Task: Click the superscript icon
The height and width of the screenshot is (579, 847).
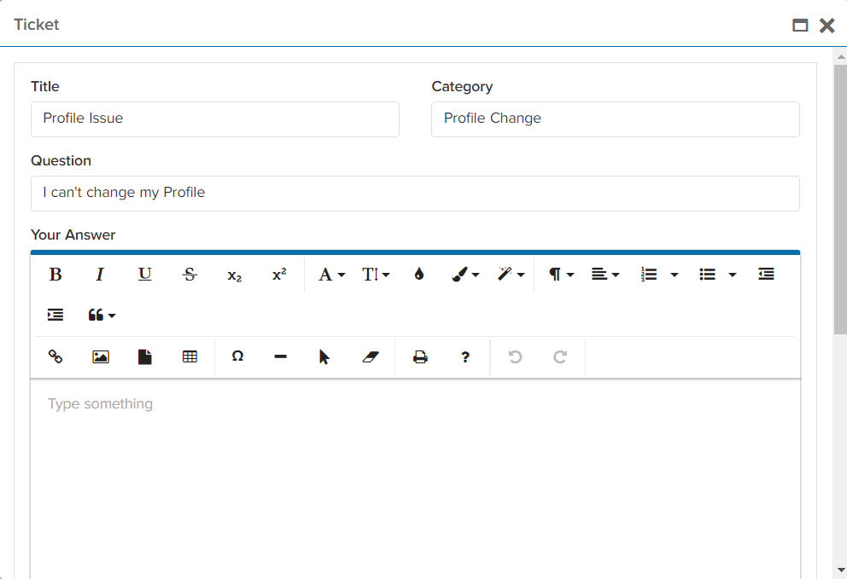Action: (x=279, y=275)
